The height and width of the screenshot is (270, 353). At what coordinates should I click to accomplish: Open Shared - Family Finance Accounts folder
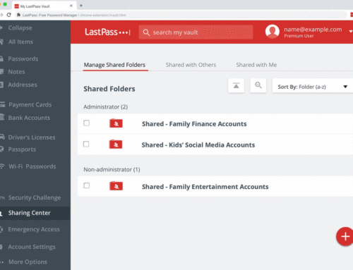(194, 124)
